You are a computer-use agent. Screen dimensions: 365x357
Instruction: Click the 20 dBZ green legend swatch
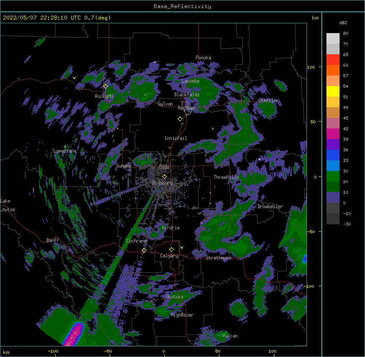click(x=333, y=187)
